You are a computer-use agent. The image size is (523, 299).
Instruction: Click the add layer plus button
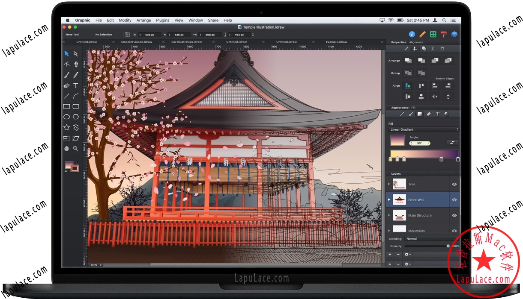click(x=390, y=254)
